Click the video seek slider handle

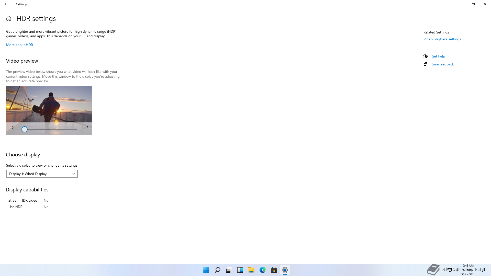(24, 129)
